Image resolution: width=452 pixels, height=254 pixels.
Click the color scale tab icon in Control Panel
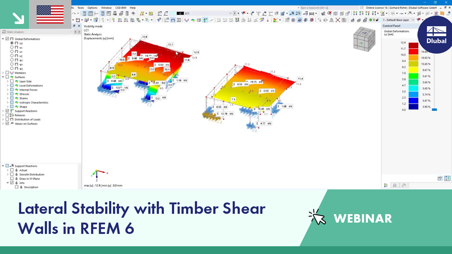(386, 185)
